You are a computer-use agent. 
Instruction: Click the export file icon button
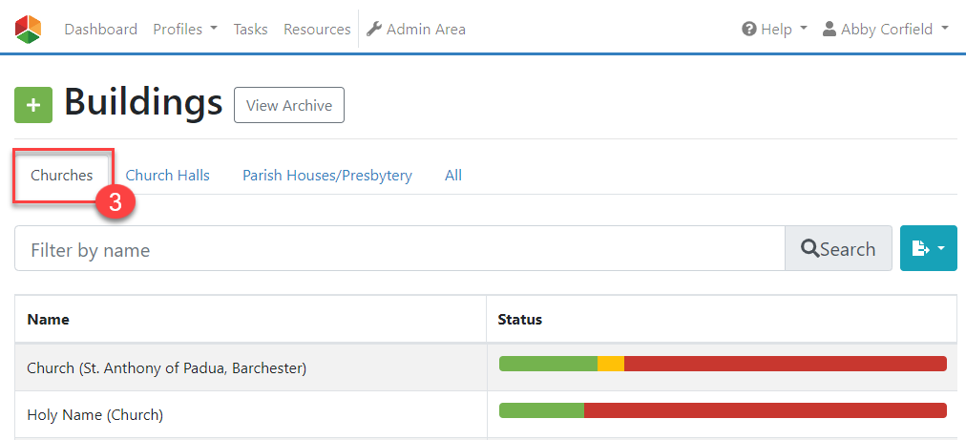pyautogui.click(x=929, y=248)
